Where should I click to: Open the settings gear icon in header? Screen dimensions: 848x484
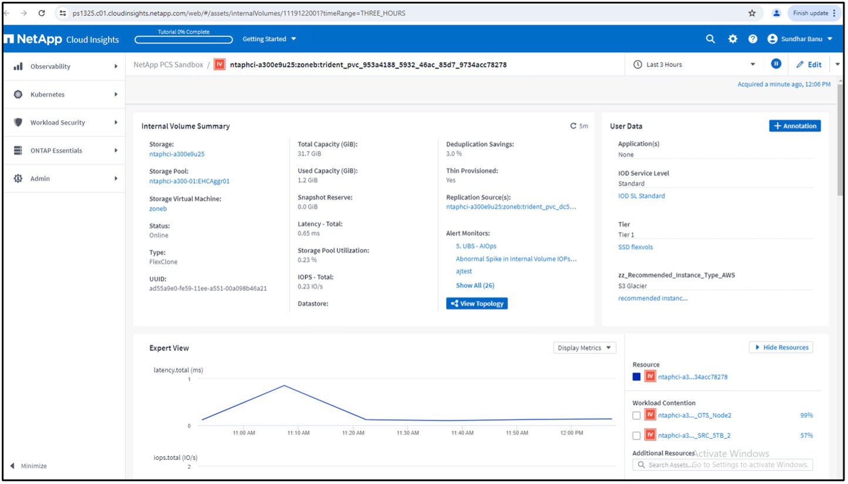[732, 39]
